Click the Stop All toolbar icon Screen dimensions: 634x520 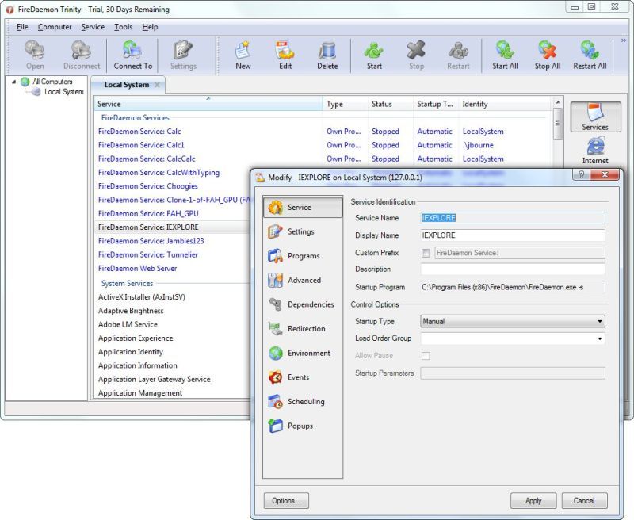pos(548,55)
